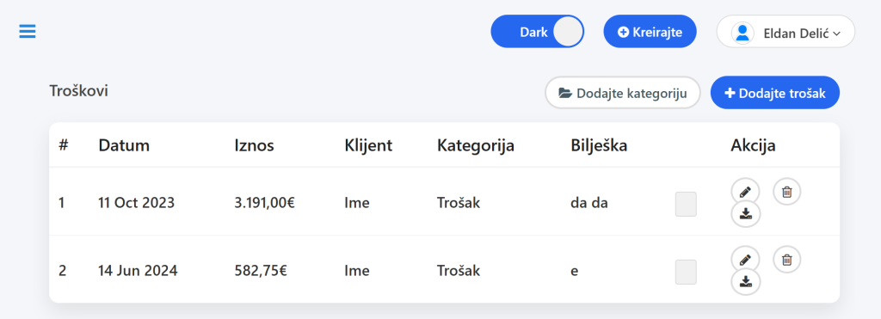Click the Dodajte trošak button
The width and height of the screenshot is (881, 319).
tap(775, 93)
